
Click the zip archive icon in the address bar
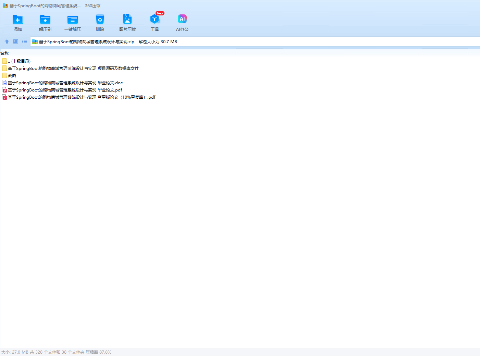[35, 42]
